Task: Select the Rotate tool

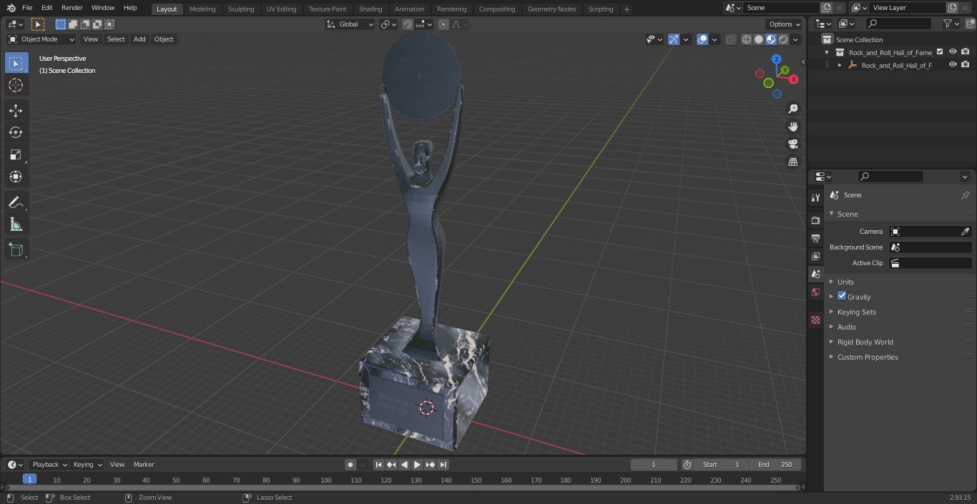Action: coord(16,132)
